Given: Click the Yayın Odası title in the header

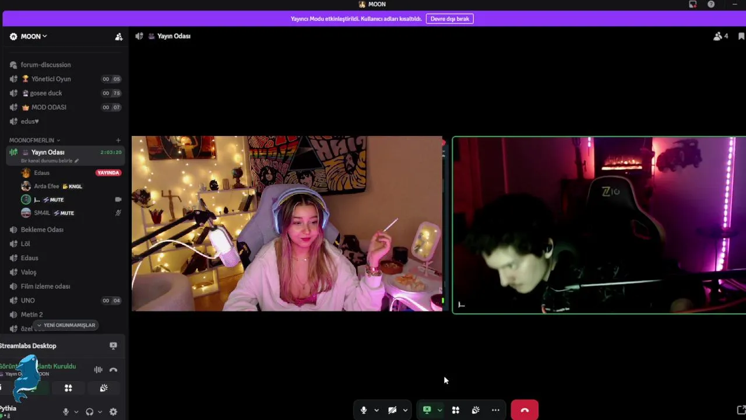Looking at the screenshot, I should click(174, 36).
